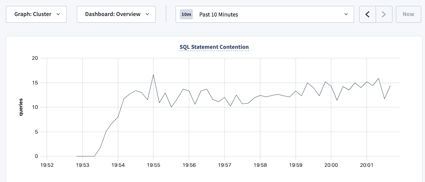The image size is (425, 182).
Task: Open the Graph: Cluster dropdown
Action: click(36, 14)
